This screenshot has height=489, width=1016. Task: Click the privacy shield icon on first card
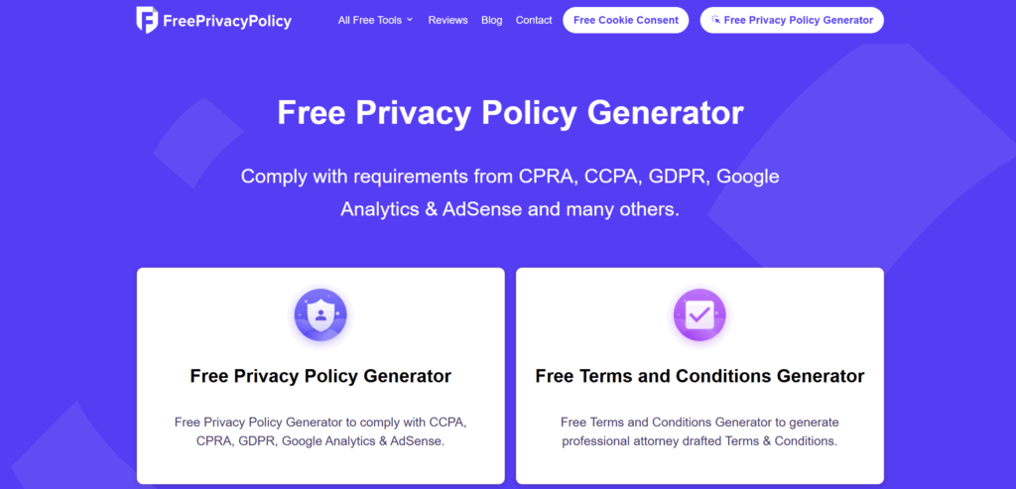pyautogui.click(x=320, y=316)
